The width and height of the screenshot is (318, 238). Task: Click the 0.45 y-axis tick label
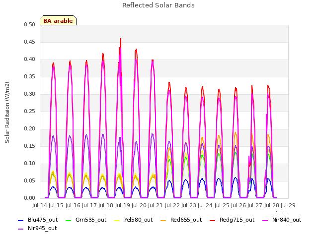30,42
